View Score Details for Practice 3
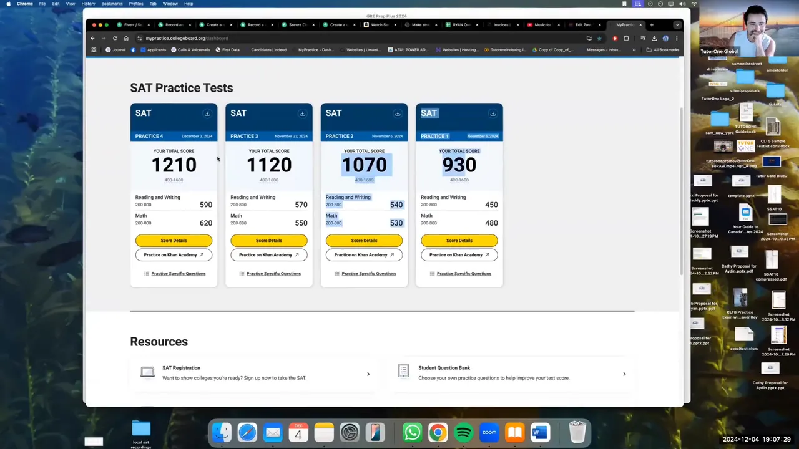This screenshot has height=449, width=799. tap(269, 240)
